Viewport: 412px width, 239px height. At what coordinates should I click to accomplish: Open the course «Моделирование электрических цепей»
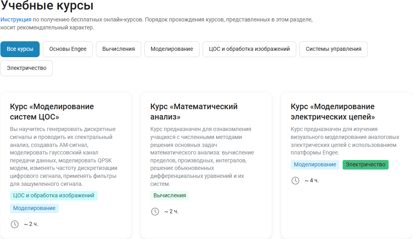click(332, 111)
